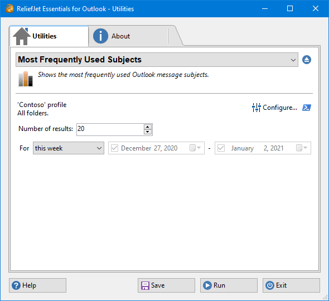
Task: Select the Utilities tab
Action: [x=49, y=36]
